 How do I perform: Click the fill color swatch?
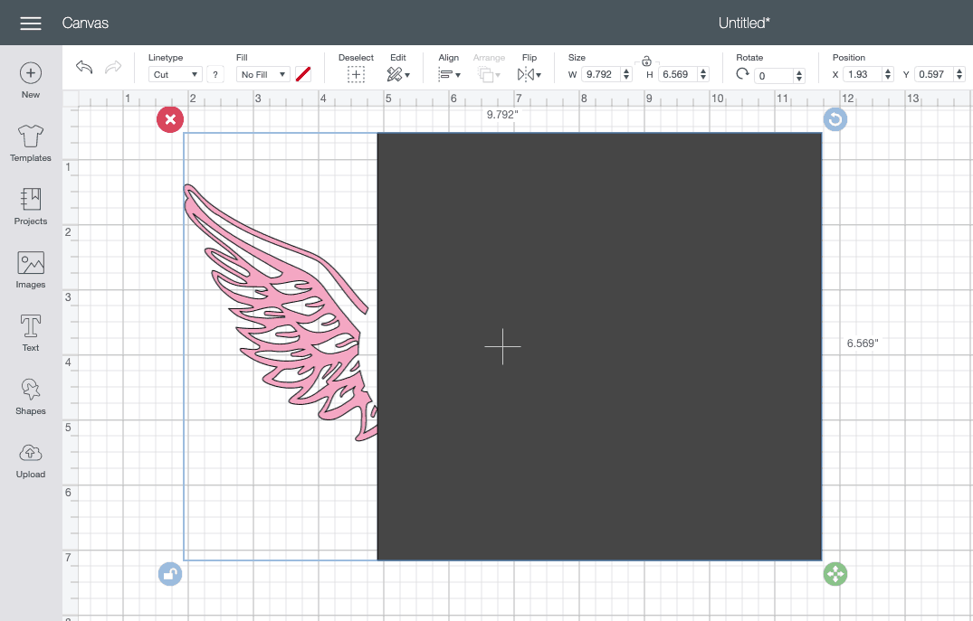303,74
